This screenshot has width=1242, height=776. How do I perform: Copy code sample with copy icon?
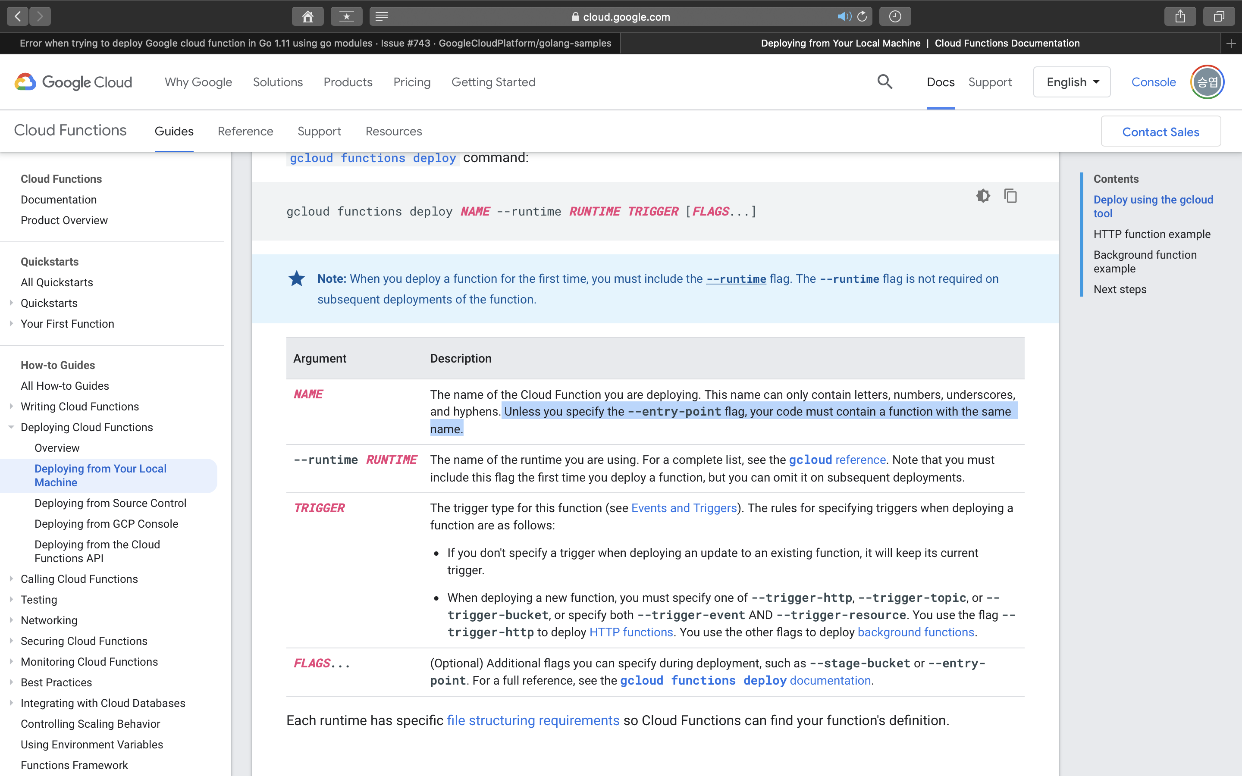pos(1010,196)
